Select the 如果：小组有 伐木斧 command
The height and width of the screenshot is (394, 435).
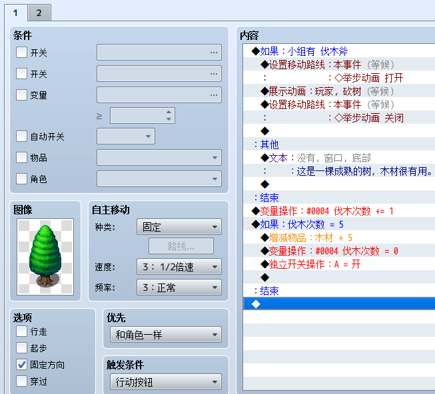[339, 51]
